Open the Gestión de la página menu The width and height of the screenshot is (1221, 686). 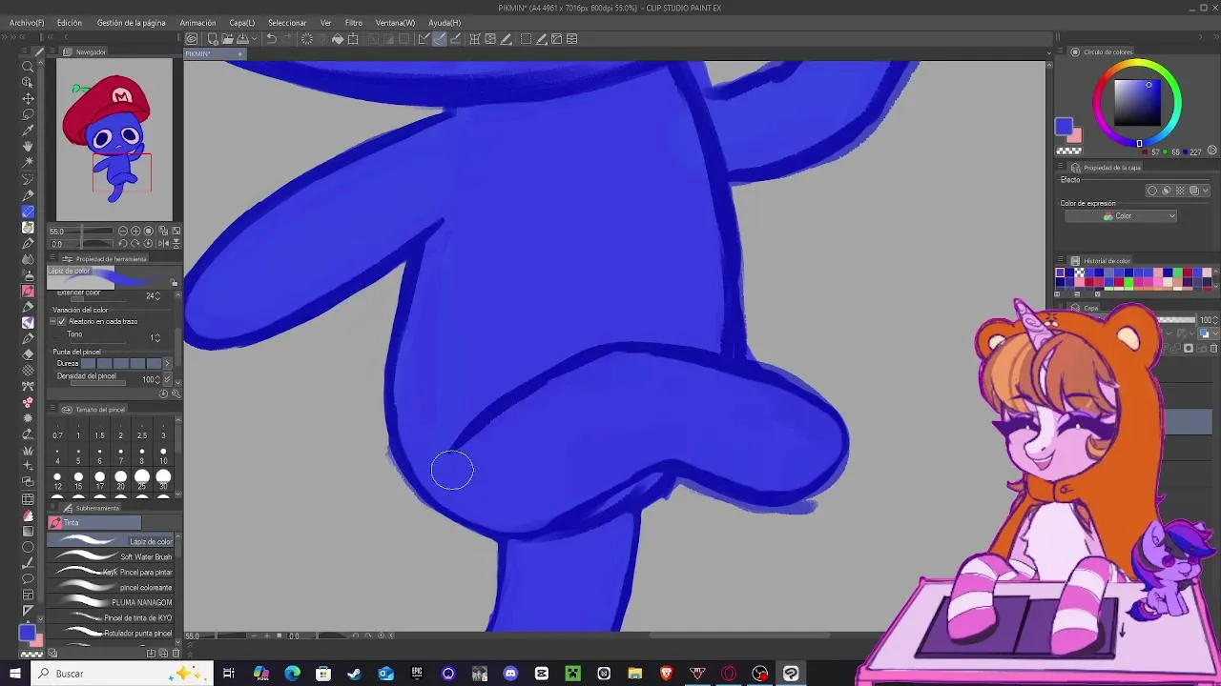pyautogui.click(x=132, y=23)
